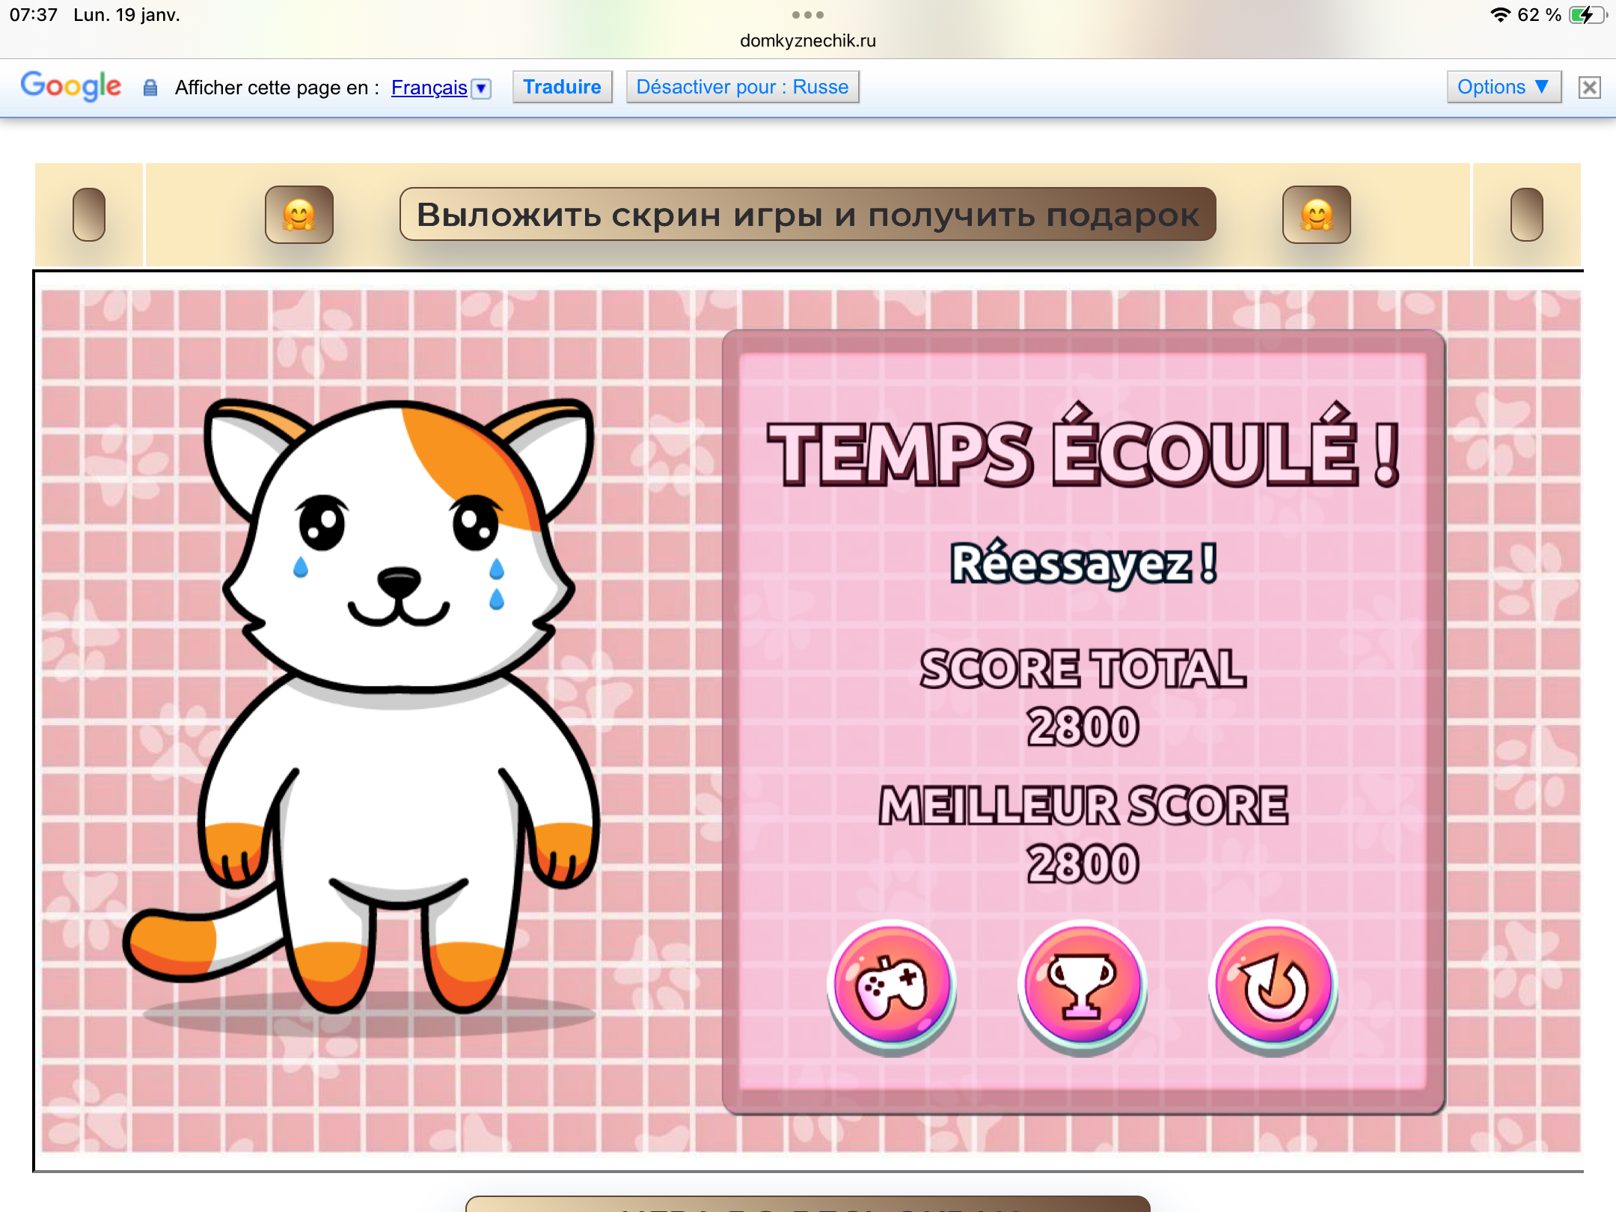The image size is (1616, 1212).
Task: Click the pink gamepad more-games button
Action: point(892,985)
